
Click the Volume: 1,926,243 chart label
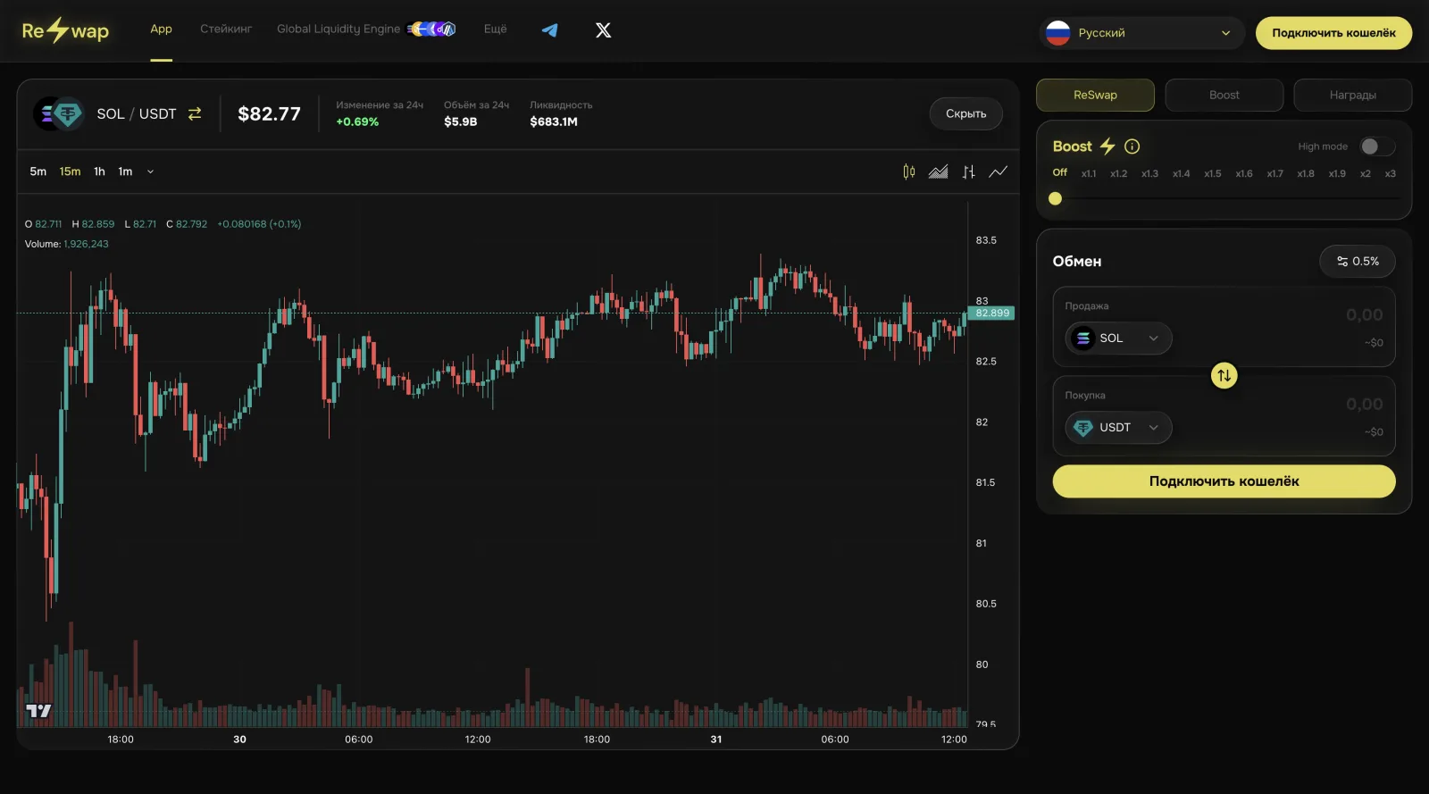[x=67, y=244]
